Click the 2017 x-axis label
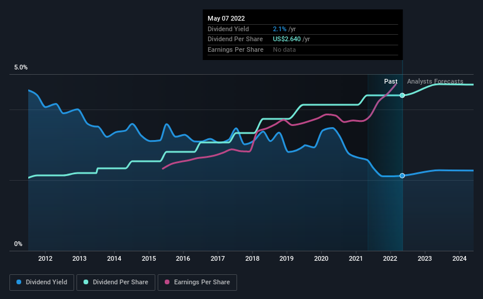Image resolution: width=483 pixels, height=299 pixels. tap(218, 258)
